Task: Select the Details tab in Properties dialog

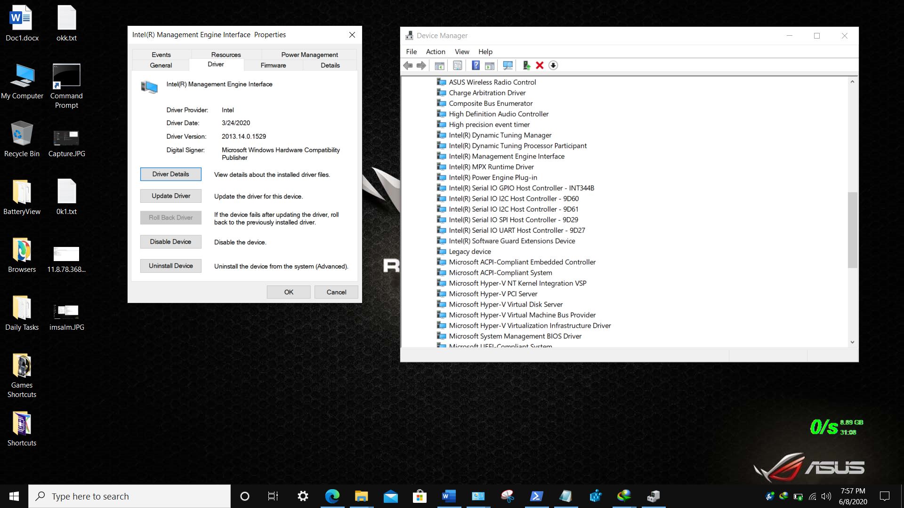Action: point(329,65)
